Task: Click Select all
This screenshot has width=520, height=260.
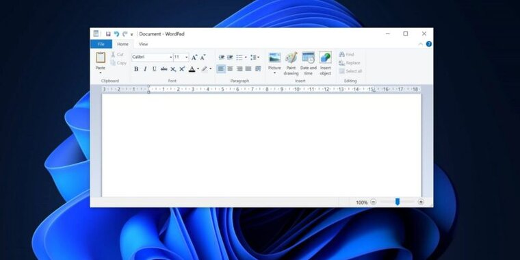Action: tap(350, 71)
